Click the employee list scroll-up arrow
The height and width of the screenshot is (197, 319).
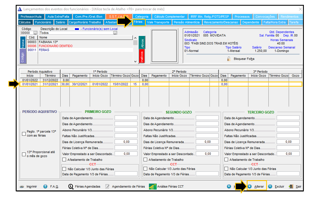[135, 38]
